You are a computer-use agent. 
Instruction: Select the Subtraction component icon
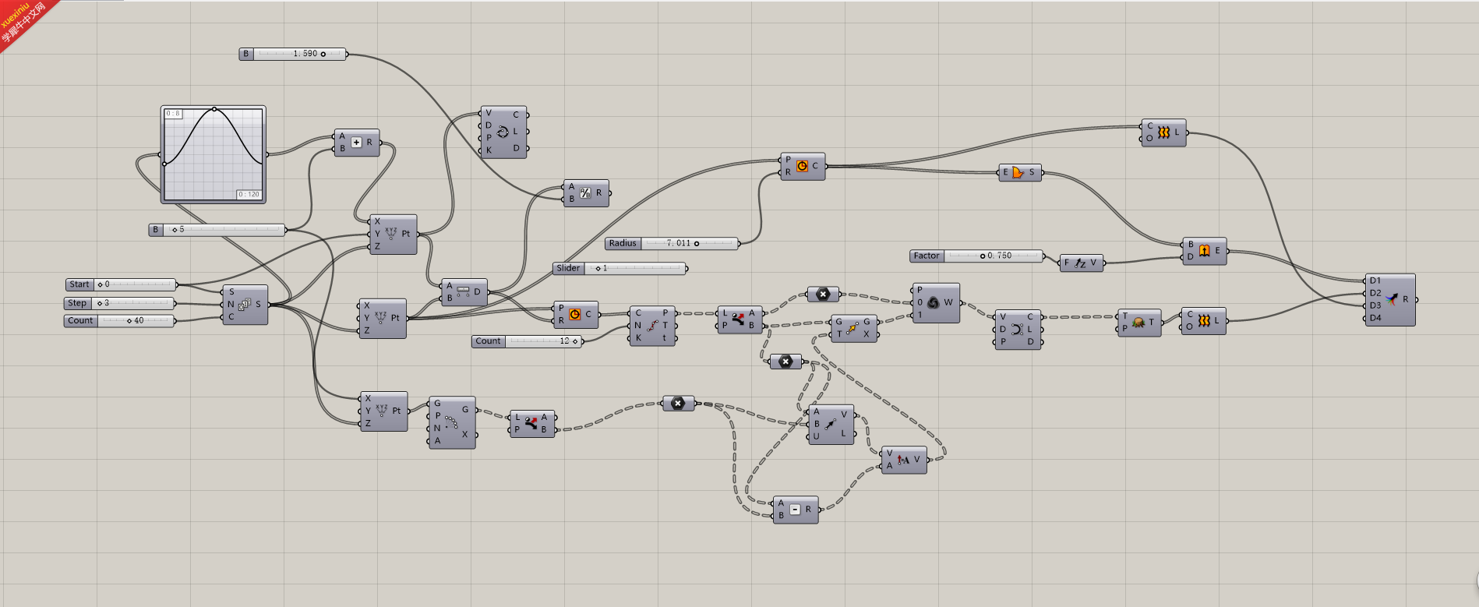[795, 510]
